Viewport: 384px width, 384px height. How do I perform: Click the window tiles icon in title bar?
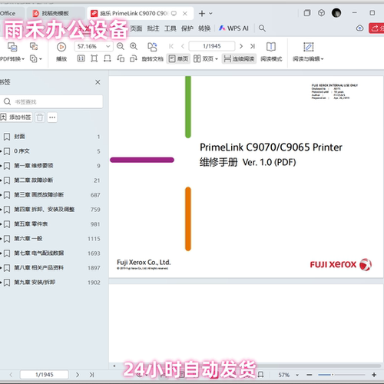[307, 13]
